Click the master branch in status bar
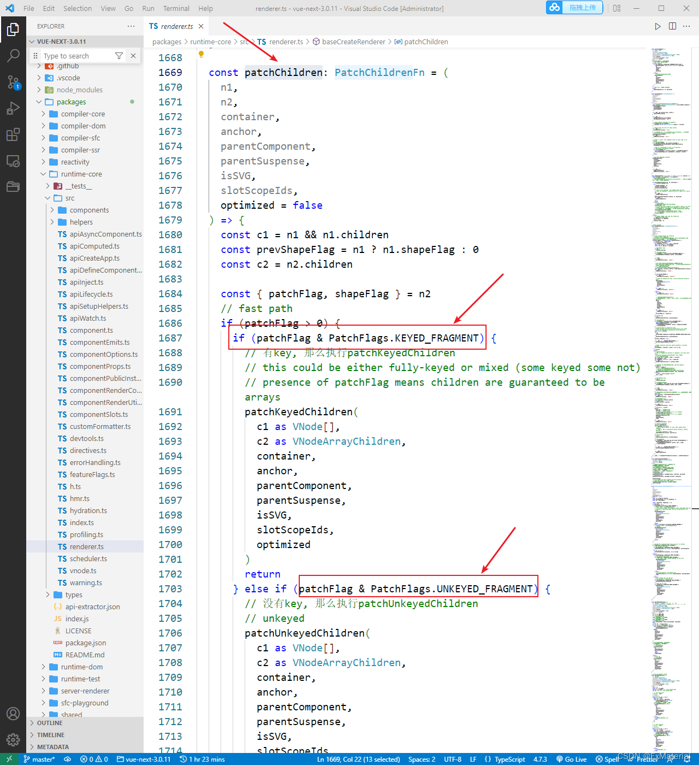699x765 pixels. point(39,759)
